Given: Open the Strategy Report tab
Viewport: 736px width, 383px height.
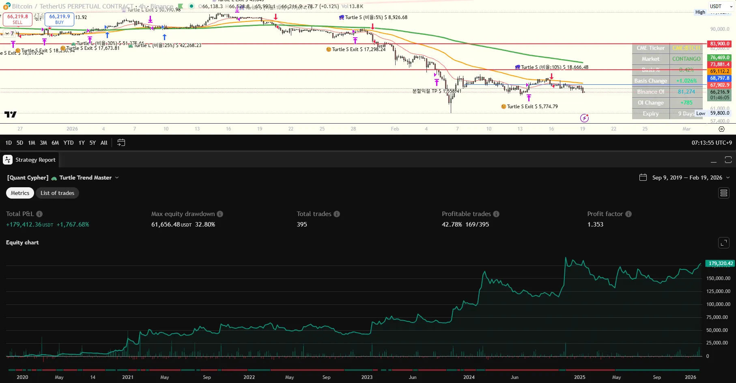Looking at the screenshot, I should [30, 160].
